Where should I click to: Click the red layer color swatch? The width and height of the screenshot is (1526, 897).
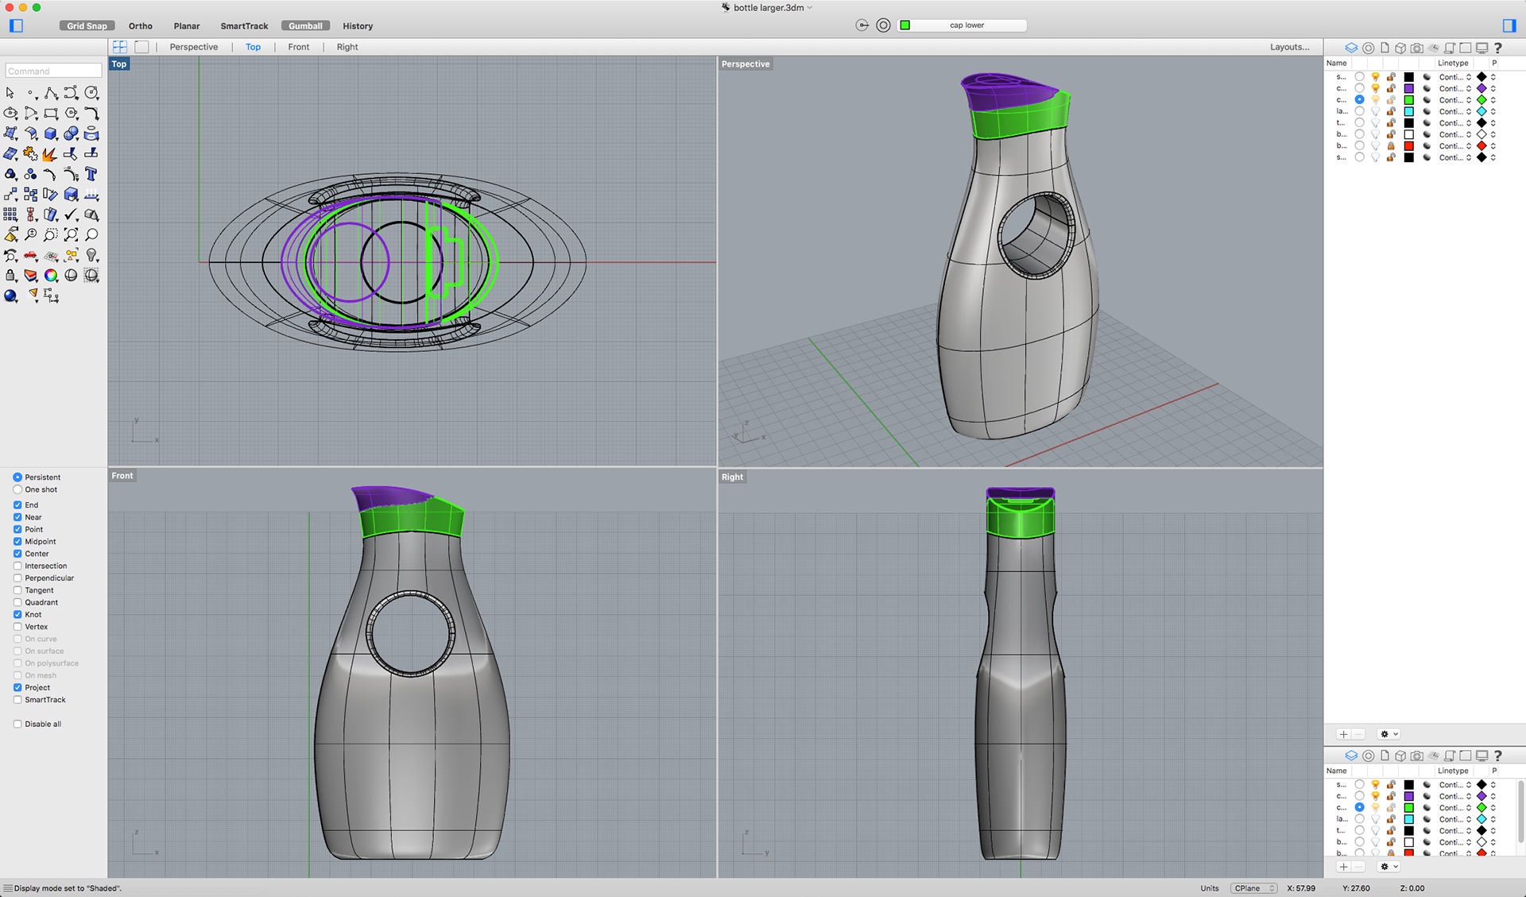1408,146
